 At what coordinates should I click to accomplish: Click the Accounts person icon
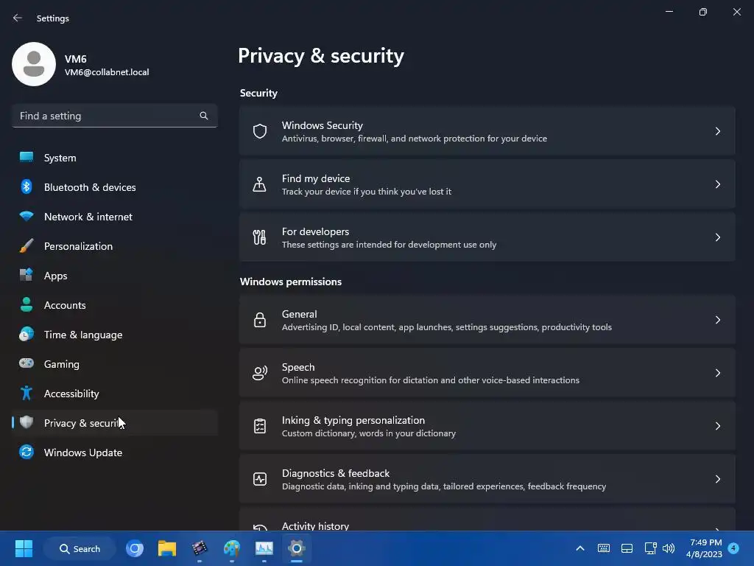(x=27, y=304)
